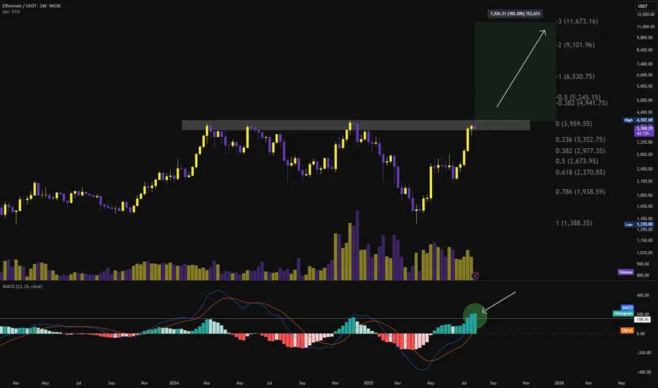Click the blue MACD axis label
This screenshot has width=658, height=388.
point(627,308)
